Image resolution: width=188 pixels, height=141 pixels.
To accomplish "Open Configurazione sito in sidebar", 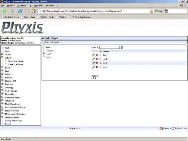I will (x=14, y=121).
